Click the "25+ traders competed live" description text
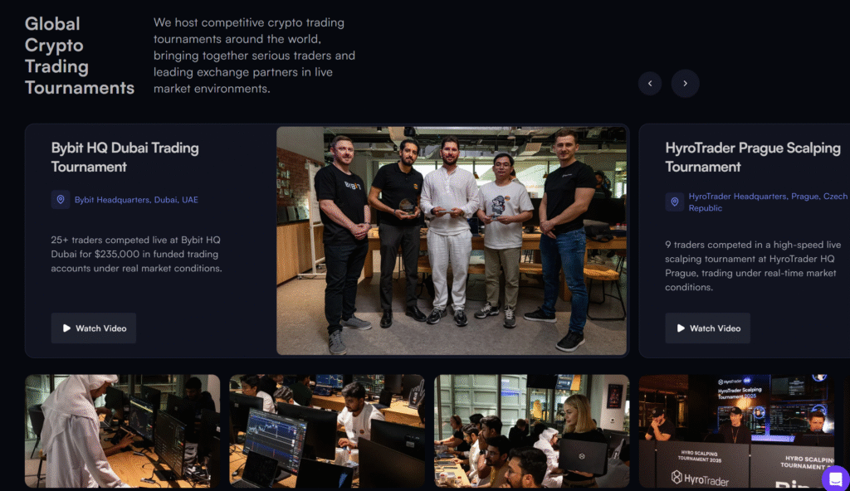The height and width of the screenshot is (491, 850). [x=137, y=254]
